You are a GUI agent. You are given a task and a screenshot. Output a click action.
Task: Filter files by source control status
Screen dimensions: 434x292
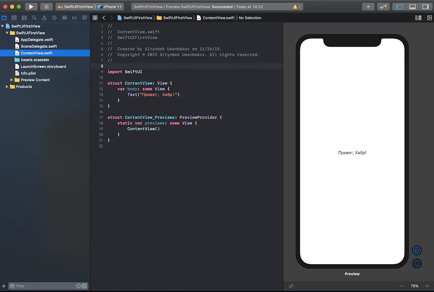pos(84,286)
